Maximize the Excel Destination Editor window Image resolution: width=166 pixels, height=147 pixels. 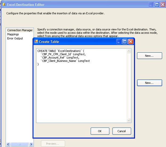[157, 5]
